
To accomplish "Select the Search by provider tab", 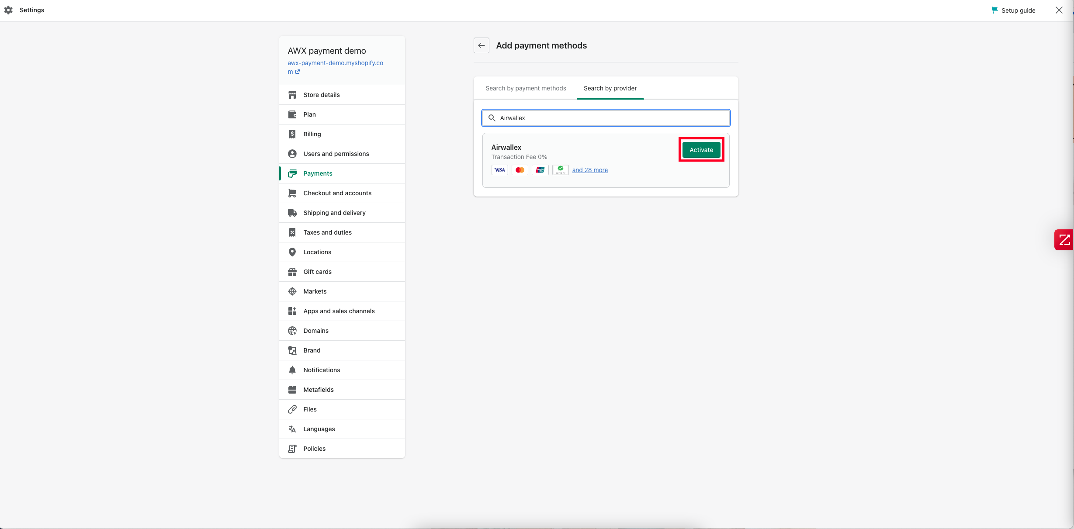I will tap(610, 88).
